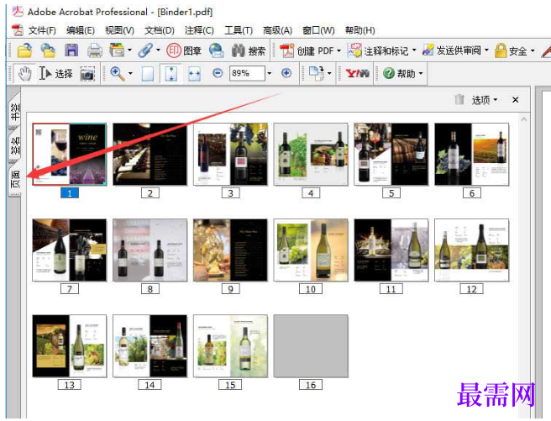Click the Zoom in plus icon
The width and height of the screenshot is (551, 421).
tap(286, 73)
